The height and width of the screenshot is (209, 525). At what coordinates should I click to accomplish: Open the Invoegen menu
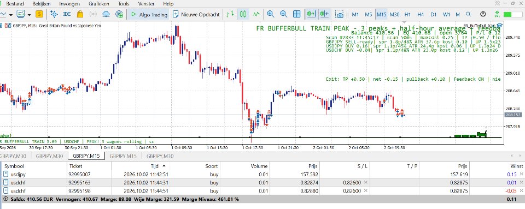click(69, 4)
